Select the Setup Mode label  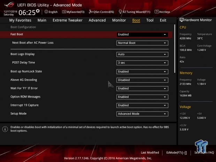pos(18,114)
